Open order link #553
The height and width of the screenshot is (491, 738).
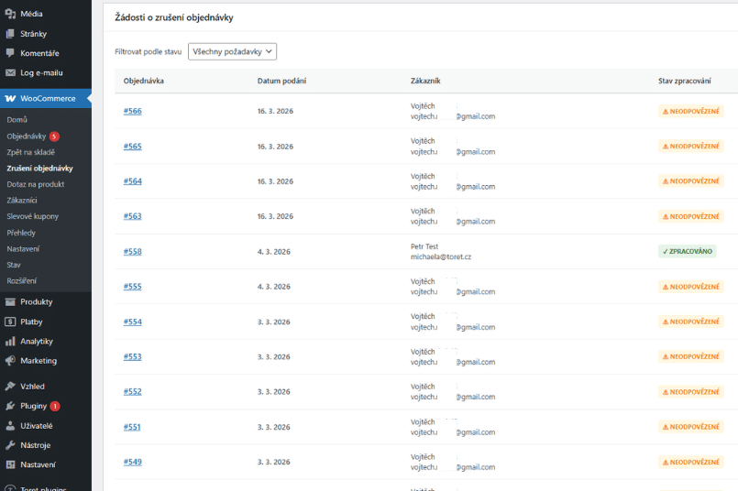[x=133, y=356]
